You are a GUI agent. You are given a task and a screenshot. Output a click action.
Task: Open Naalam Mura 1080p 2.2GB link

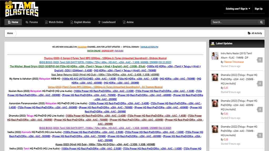pyautogui.click(x=104, y=91)
